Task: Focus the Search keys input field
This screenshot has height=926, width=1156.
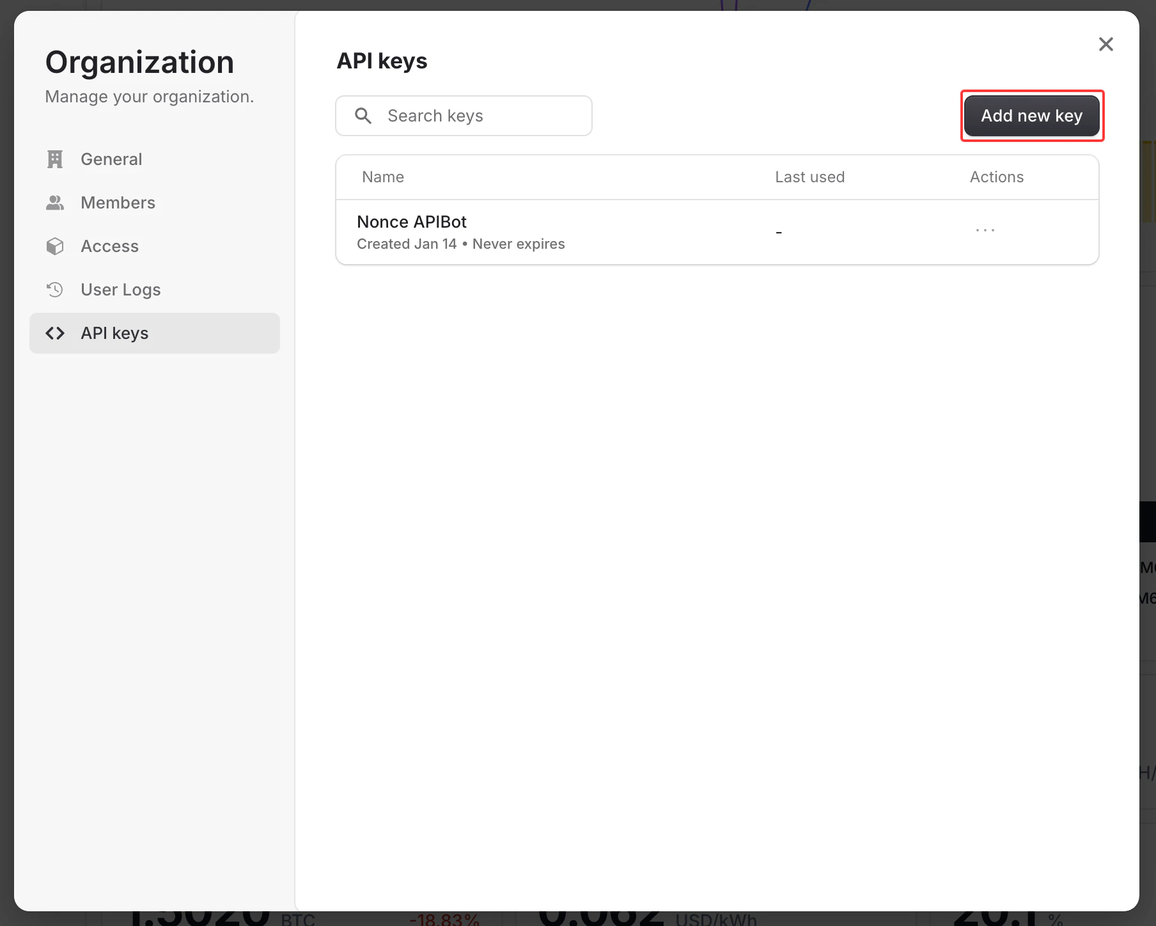Action: click(464, 116)
